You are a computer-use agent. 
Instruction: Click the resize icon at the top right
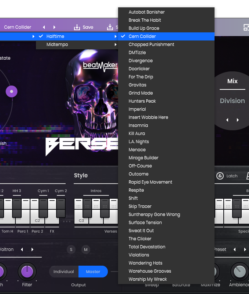[x=246, y=27]
